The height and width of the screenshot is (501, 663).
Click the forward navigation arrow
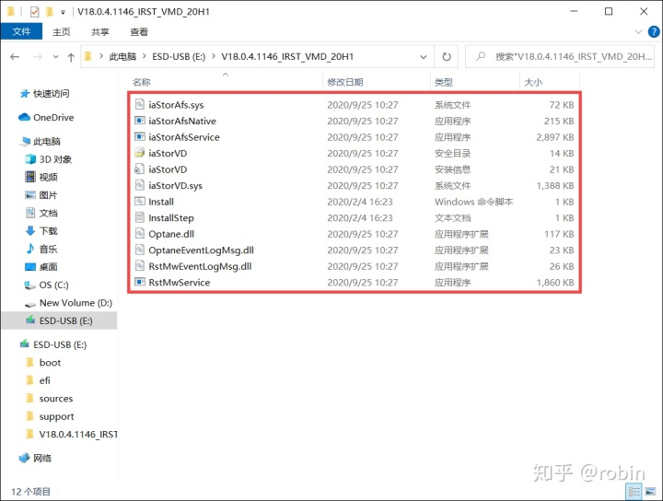pos(38,57)
